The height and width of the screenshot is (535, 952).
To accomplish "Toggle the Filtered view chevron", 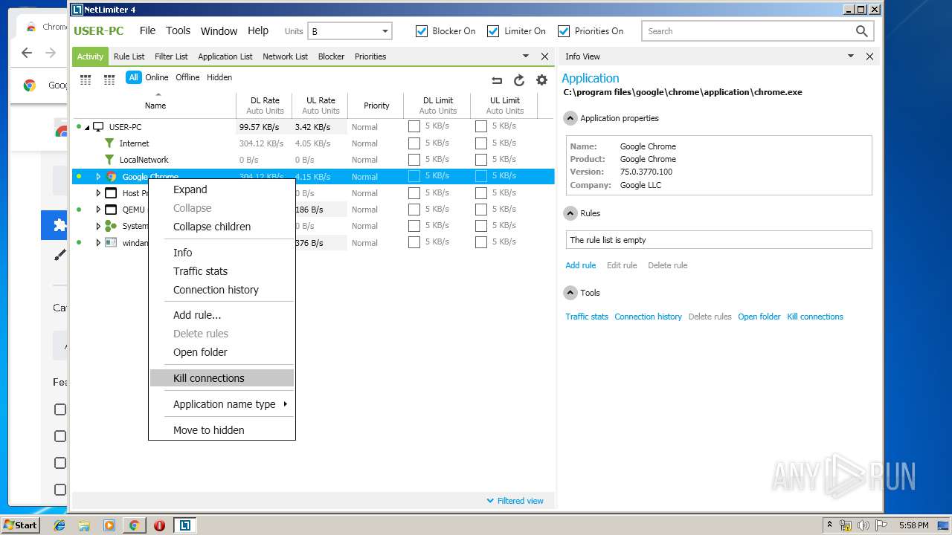I will pyautogui.click(x=490, y=501).
